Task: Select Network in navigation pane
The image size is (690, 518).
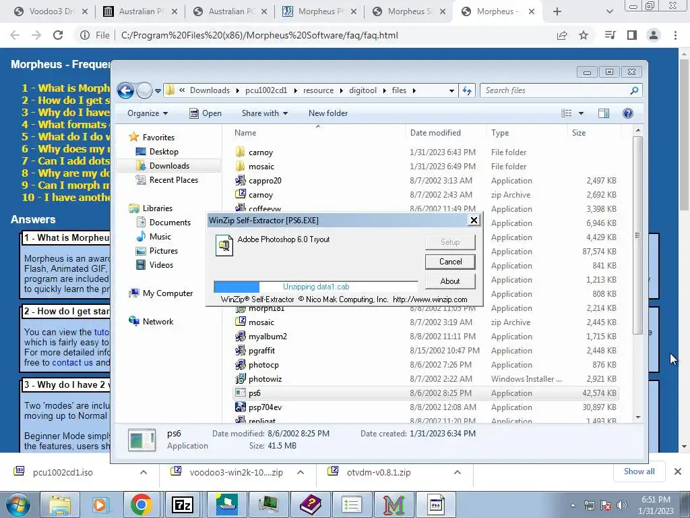Action: tap(158, 322)
